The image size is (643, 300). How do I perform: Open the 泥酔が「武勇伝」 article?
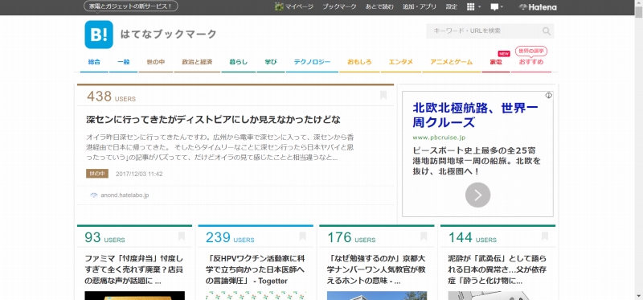497,270
